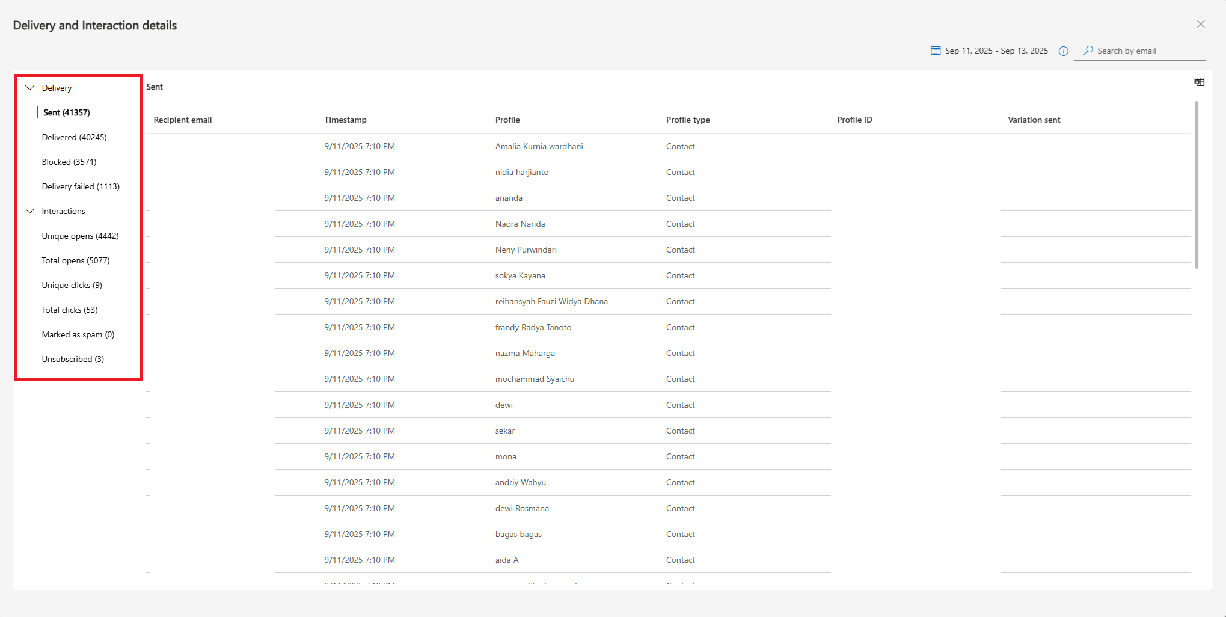Screen dimensions: 1226x617
Task: Open Unique opens (4442)
Action: 81,236
